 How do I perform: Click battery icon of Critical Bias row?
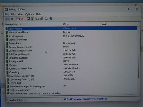[8, 83]
